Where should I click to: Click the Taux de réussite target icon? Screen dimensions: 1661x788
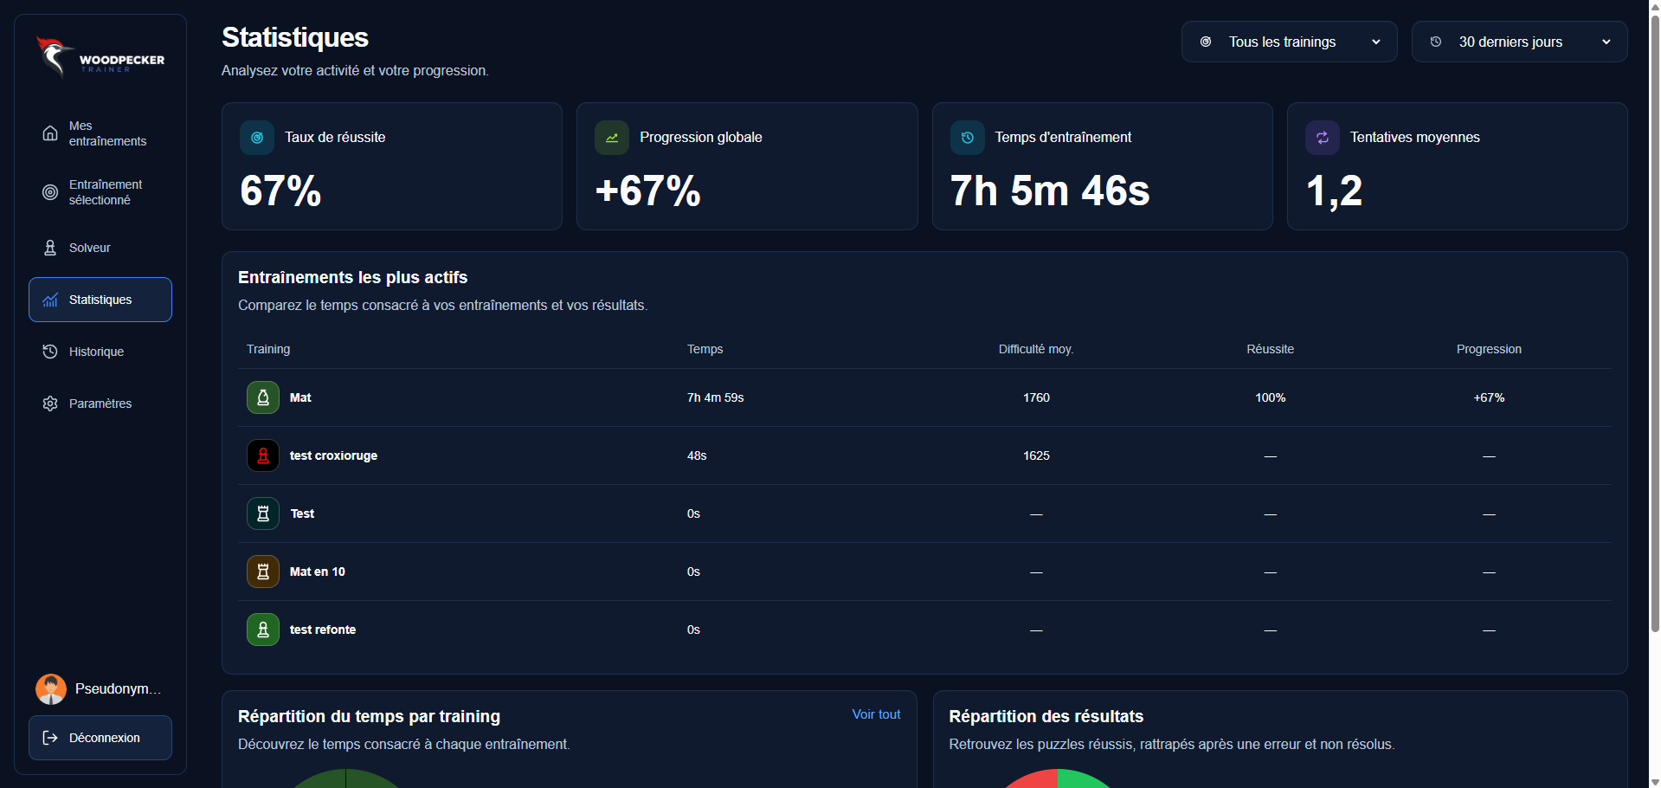coord(257,138)
